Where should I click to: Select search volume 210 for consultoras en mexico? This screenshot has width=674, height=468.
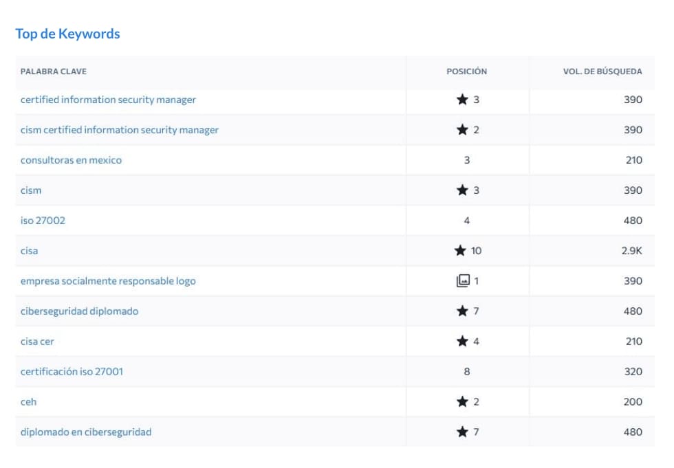634,160
